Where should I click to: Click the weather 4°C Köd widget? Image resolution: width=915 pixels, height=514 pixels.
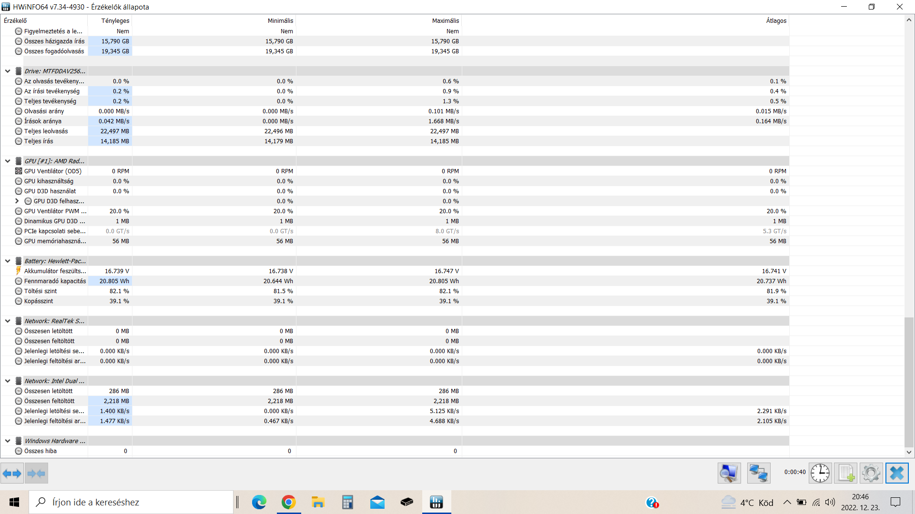click(747, 502)
